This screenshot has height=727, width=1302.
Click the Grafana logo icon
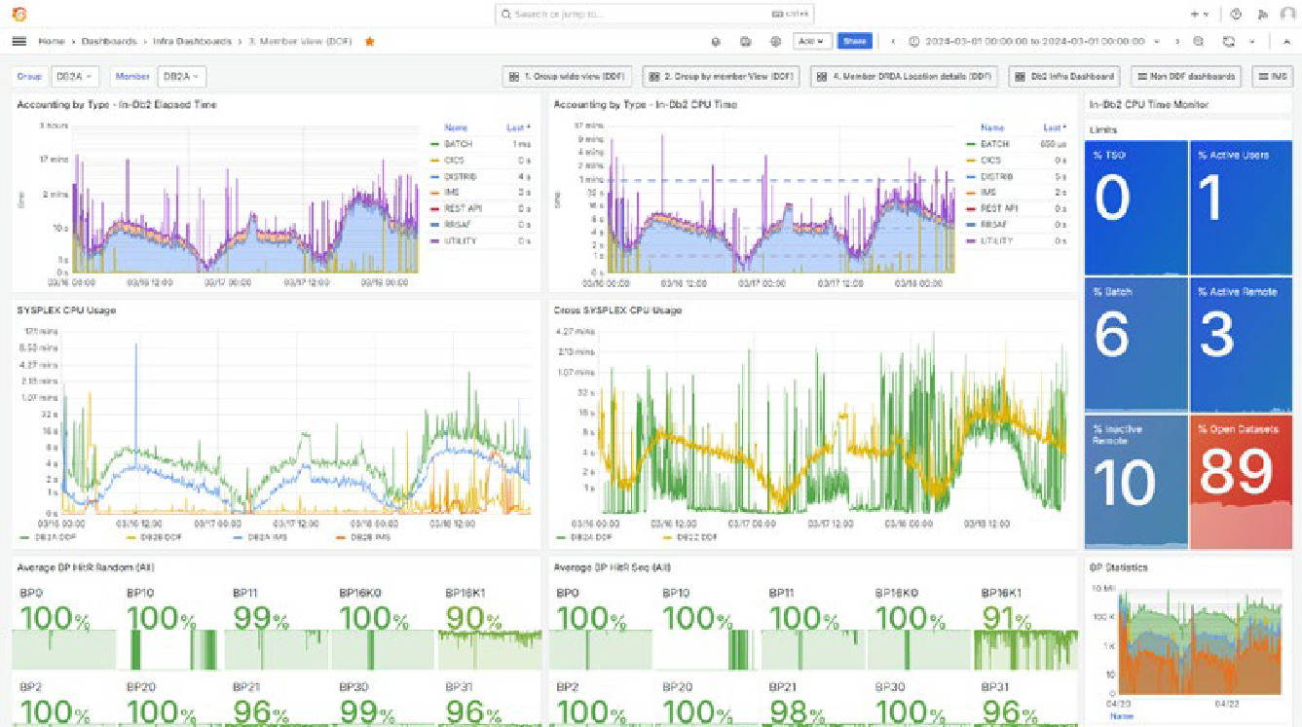pos(19,14)
